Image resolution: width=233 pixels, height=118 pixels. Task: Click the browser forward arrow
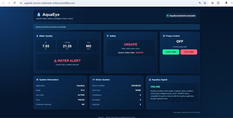tap(9, 3)
